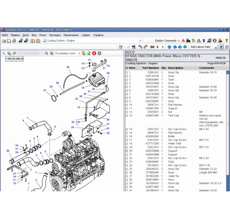Click the blue up arrow icon
This screenshot has height=219, width=230.
(x=170, y=46)
